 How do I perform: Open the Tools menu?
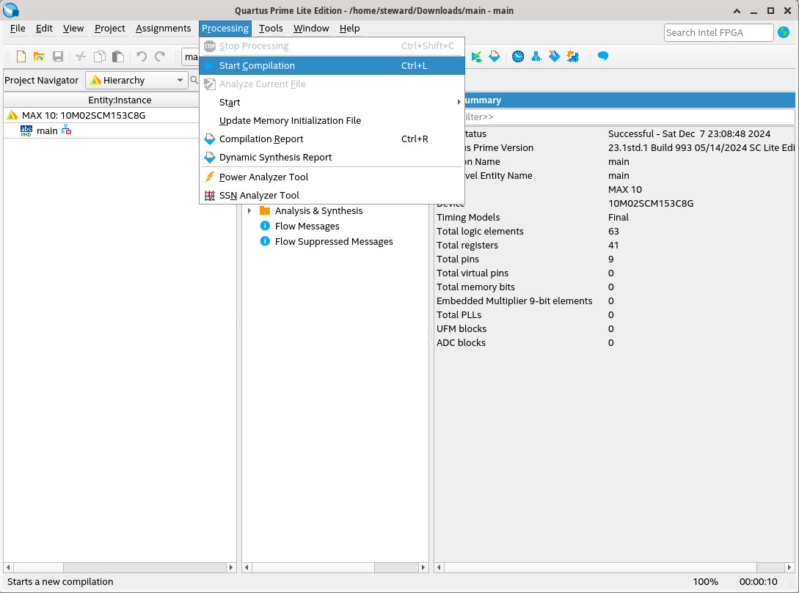pyautogui.click(x=271, y=29)
